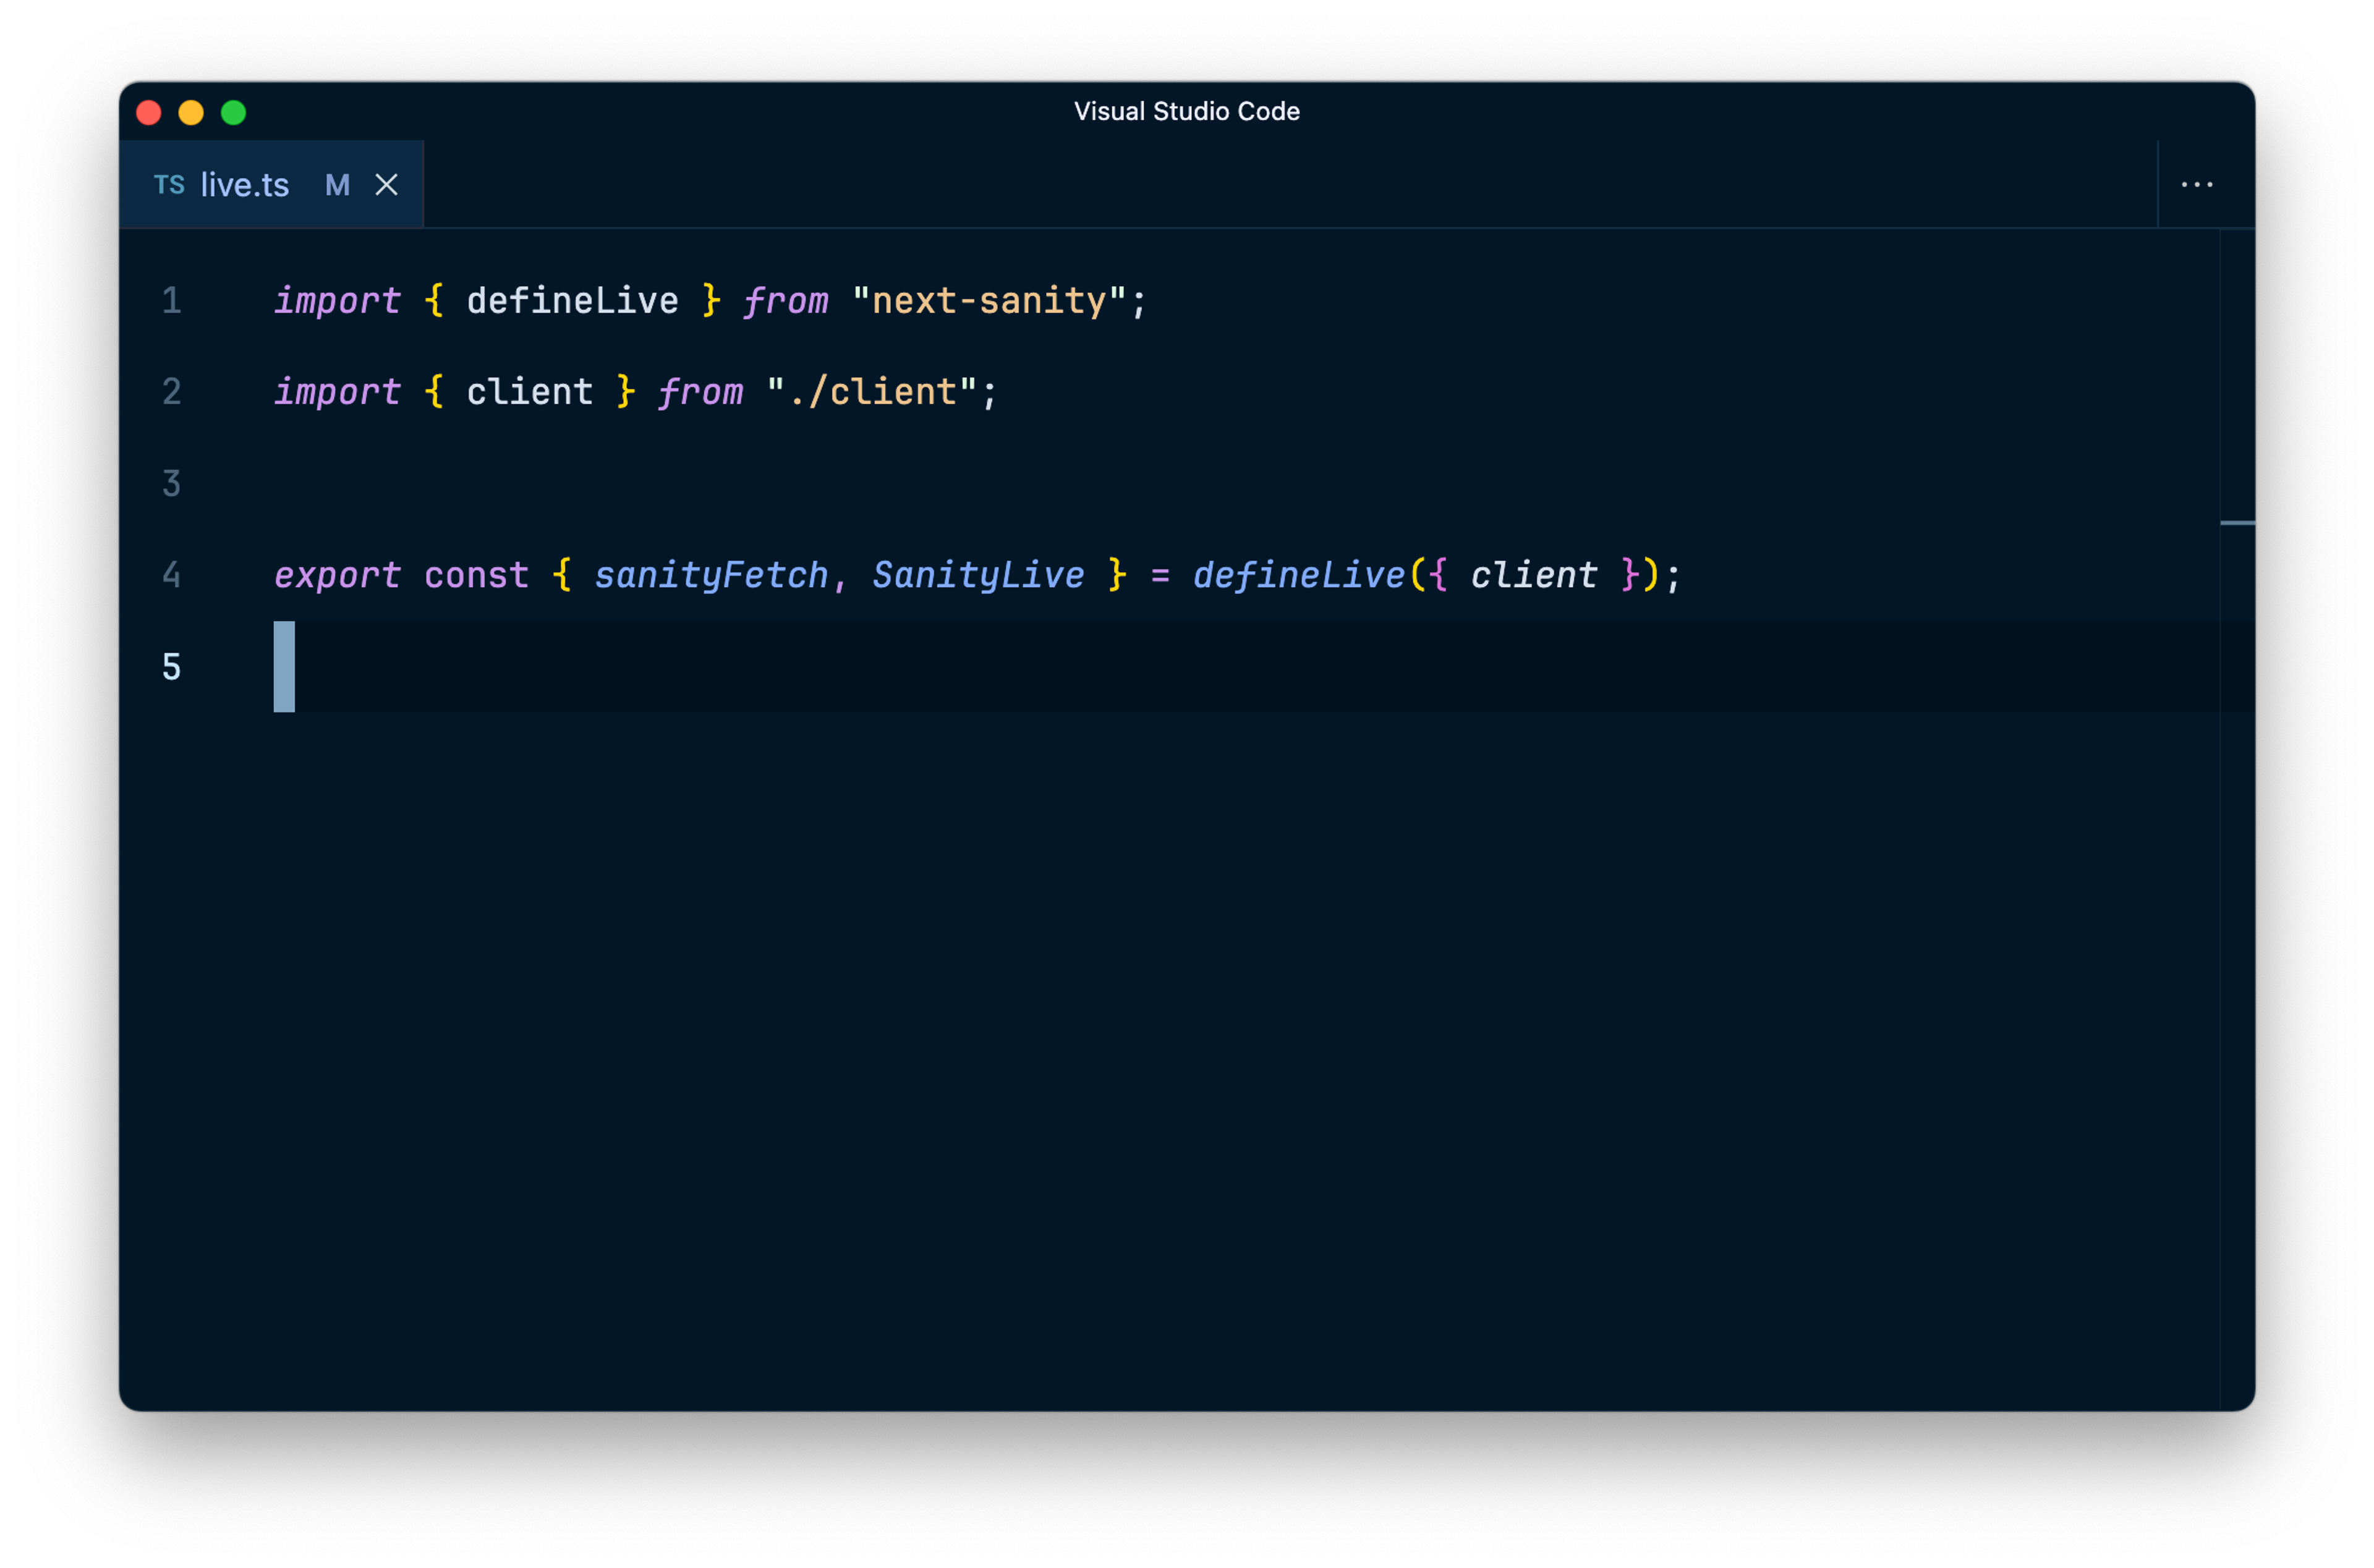
Task: Click the green fullscreen window button
Action: (x=233, y=113)
